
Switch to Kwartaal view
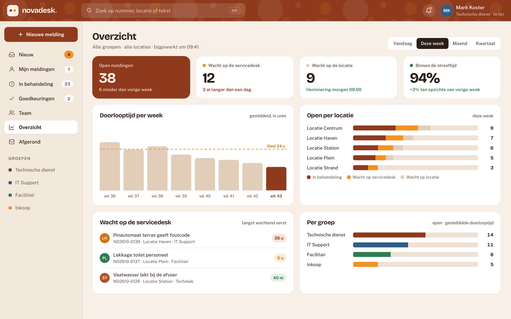485,43
